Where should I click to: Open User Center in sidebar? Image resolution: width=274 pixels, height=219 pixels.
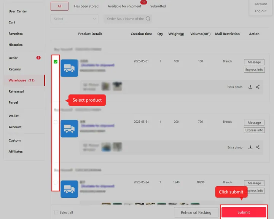coord(18,11)
